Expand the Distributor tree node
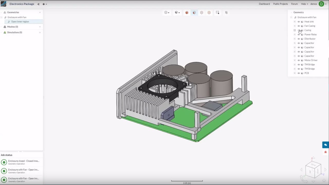 295,39
